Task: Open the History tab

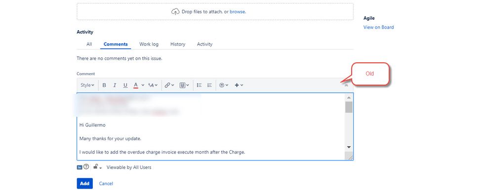Action: pos(178,44)
